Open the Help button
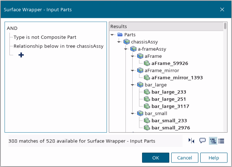232x167 pixels. coord(214,158)
